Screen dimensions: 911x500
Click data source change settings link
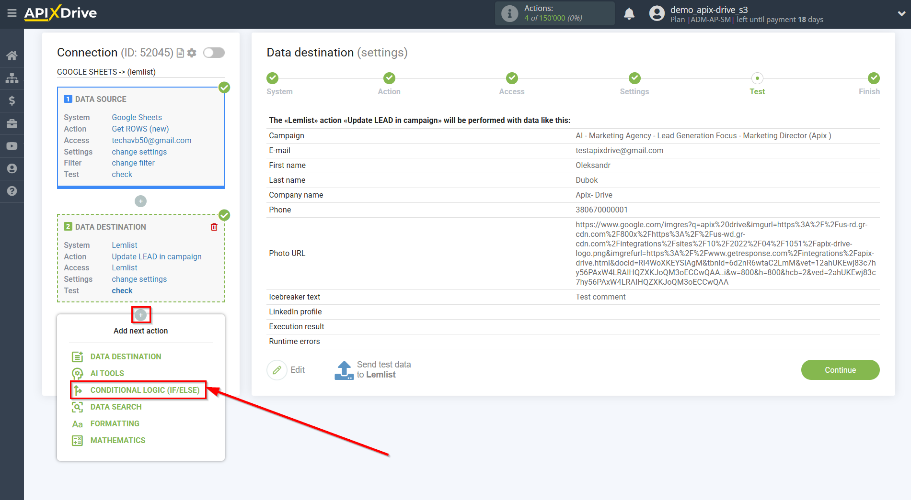[139, 152]
